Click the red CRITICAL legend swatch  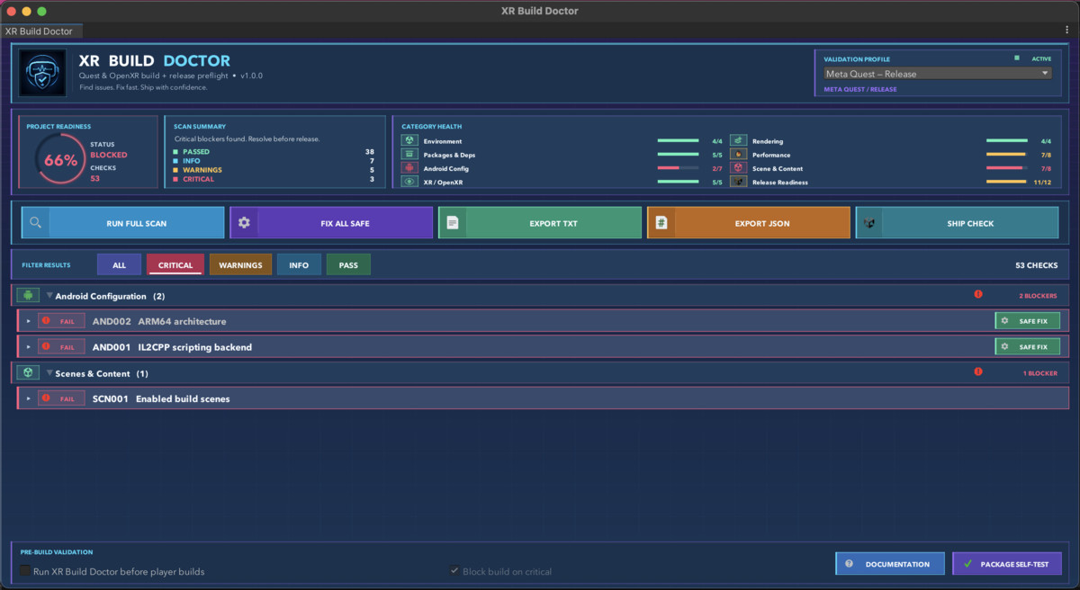pyautogui.click(x=176, y=179)
